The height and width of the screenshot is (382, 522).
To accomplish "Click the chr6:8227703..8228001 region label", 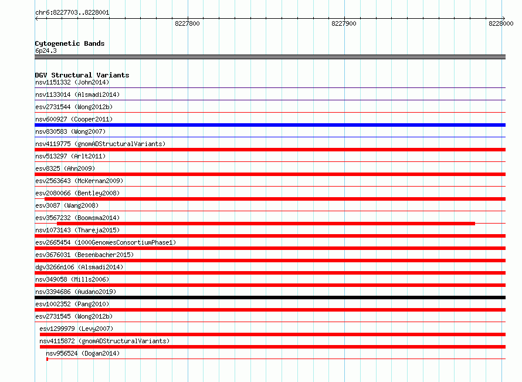I will coord(72,12).
